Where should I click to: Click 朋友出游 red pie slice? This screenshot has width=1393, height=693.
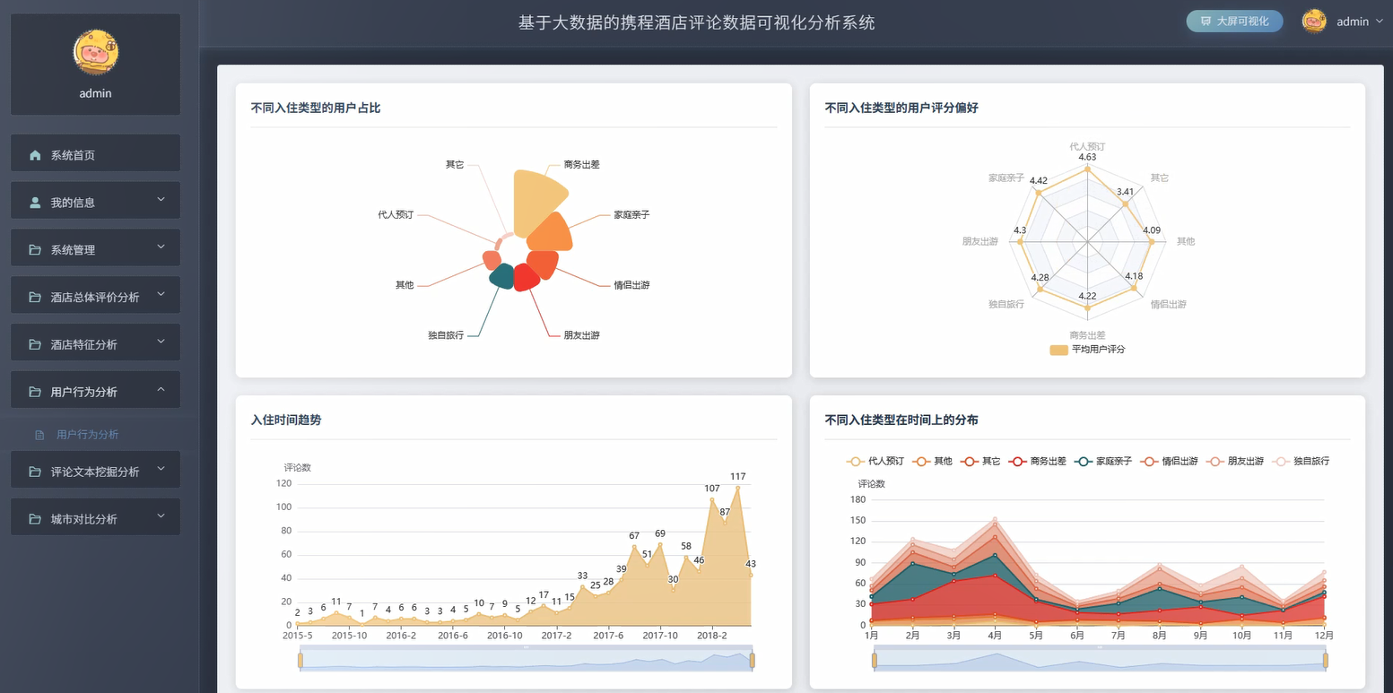[x=526, y=277]
